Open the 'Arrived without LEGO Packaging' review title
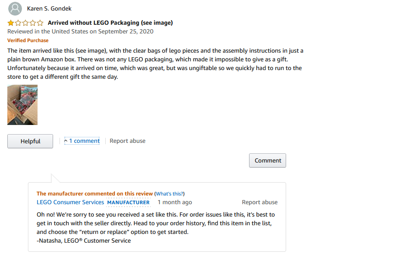The width and height of the screenshot is (396, 255). tap(110, 23)
